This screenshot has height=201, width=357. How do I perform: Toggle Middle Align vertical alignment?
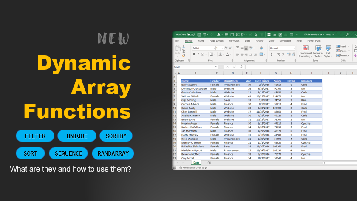(242, 48)
